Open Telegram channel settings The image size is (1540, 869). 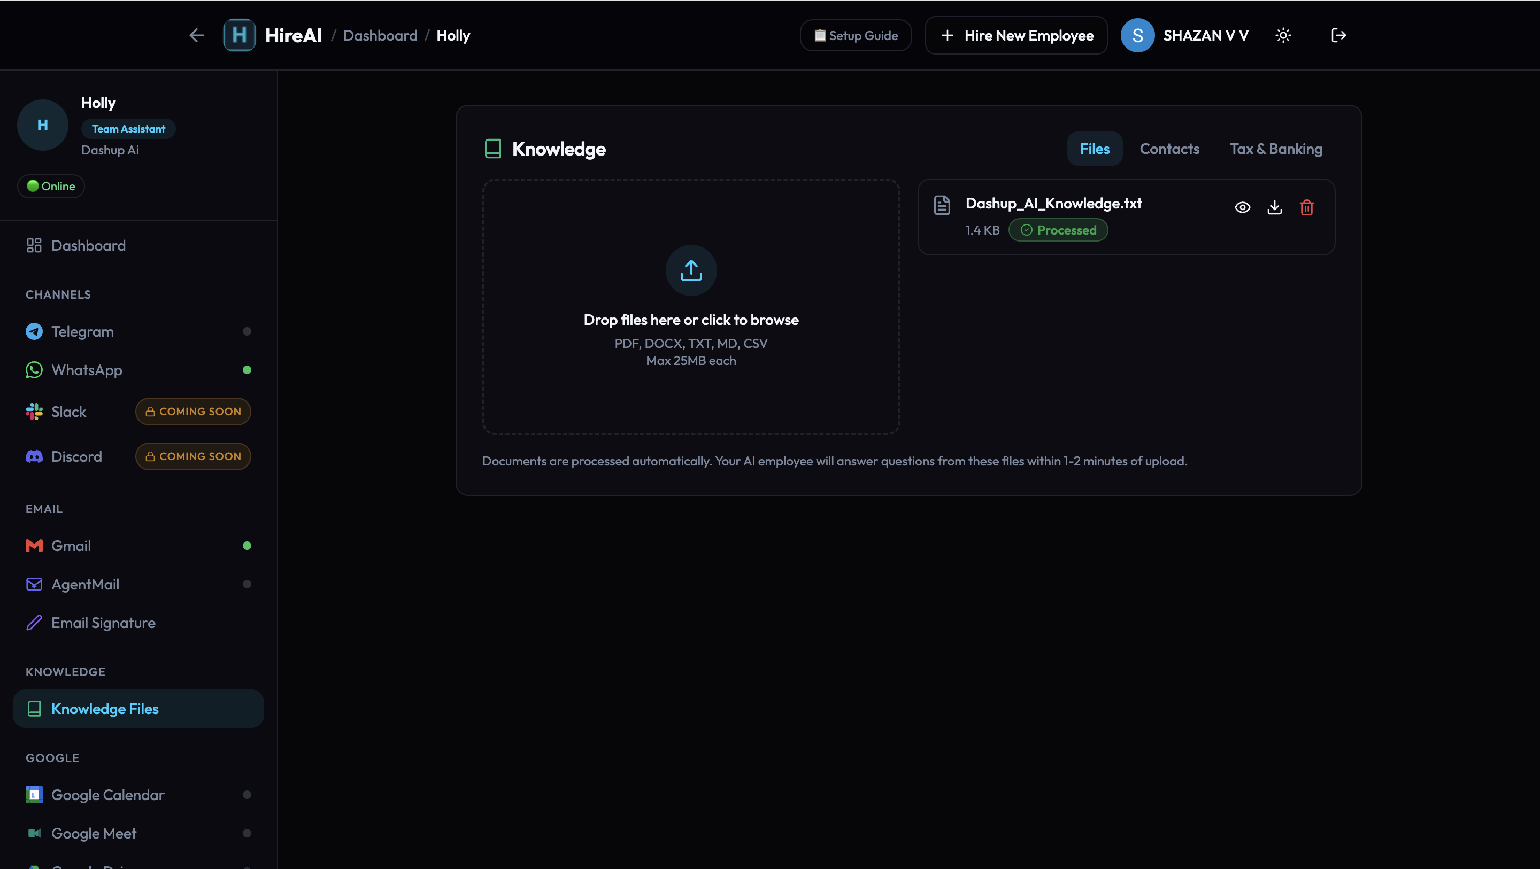(82, 332)
